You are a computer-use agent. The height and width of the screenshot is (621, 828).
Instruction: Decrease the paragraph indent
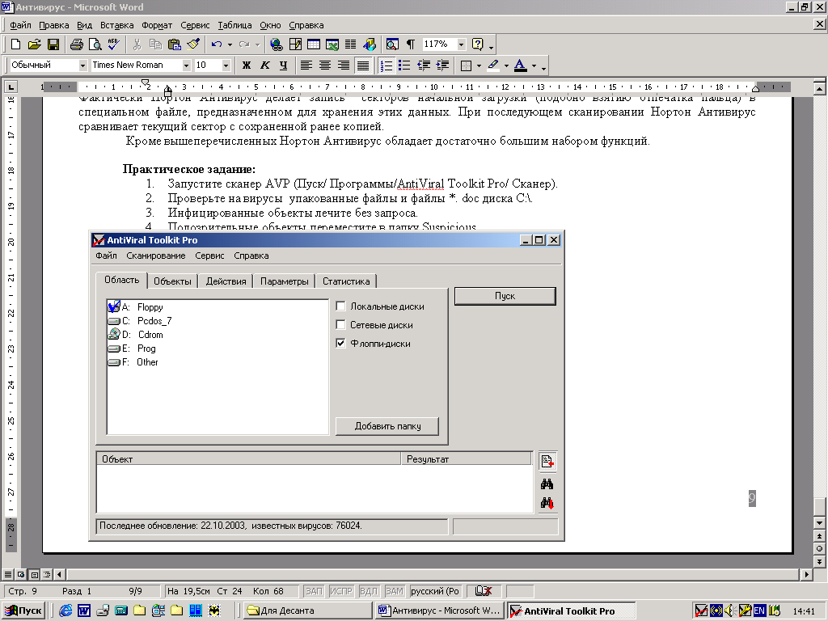[424, 65]
